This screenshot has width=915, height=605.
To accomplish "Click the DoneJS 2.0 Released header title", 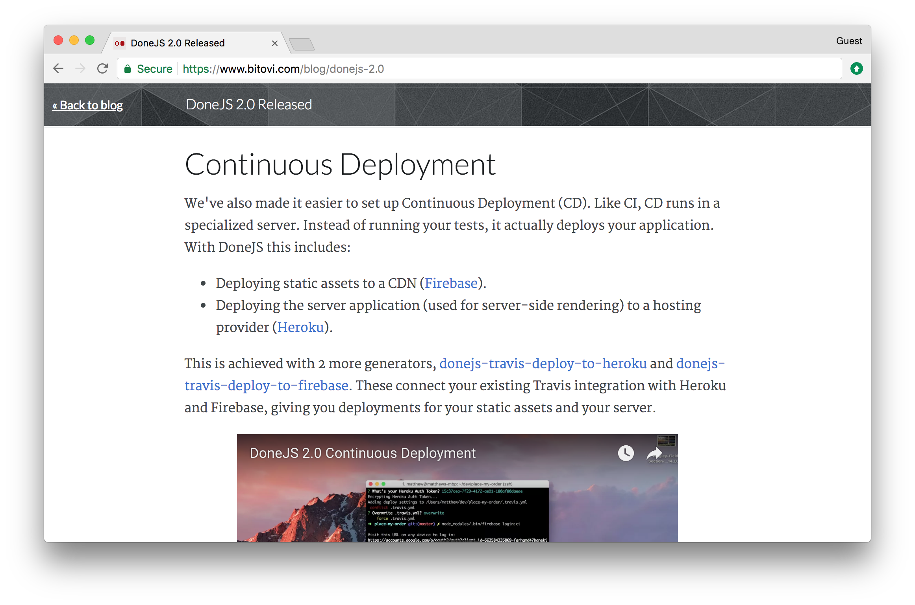I will [x=249, y=105].
